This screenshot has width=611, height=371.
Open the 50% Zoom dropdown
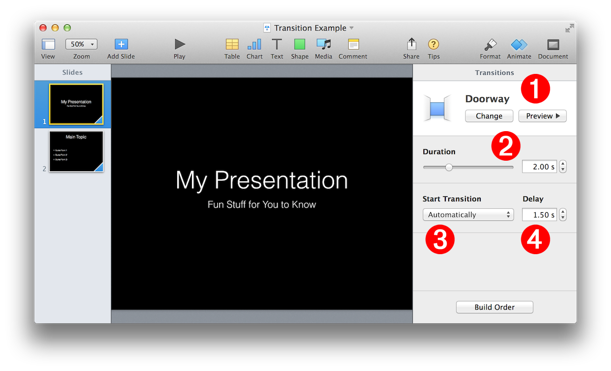[x=82, y=44]
